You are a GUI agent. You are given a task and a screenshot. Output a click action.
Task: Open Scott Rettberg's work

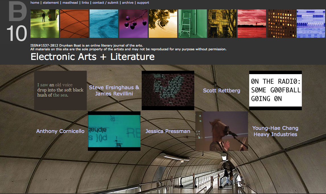coord(222,90)
